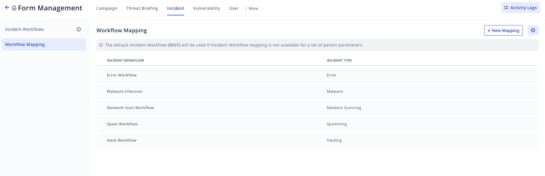
Task: Open the Threat Briefing tab
Action: tap(142, 8)
